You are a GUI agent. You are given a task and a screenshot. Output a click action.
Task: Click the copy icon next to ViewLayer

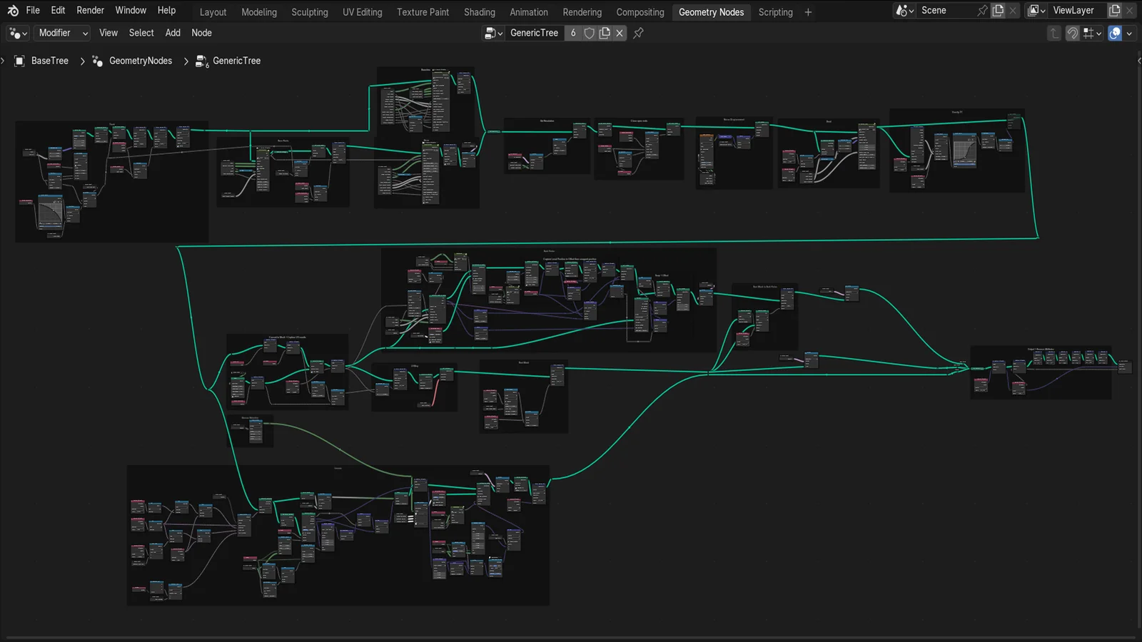tap(1115, 10)
